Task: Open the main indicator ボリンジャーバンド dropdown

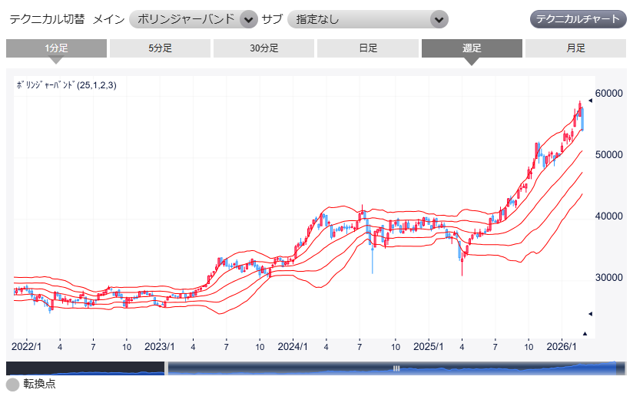Action: (194, 19)
